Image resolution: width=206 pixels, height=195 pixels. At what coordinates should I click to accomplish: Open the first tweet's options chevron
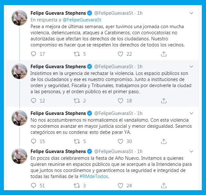[192, 13]
